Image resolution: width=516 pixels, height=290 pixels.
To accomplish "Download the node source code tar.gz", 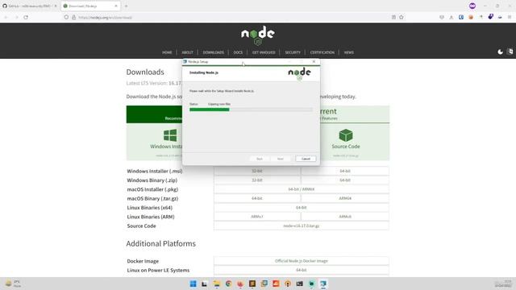I will tap(301, 226).
